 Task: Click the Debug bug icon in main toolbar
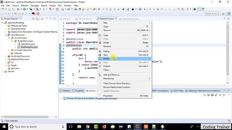point(18,9)
